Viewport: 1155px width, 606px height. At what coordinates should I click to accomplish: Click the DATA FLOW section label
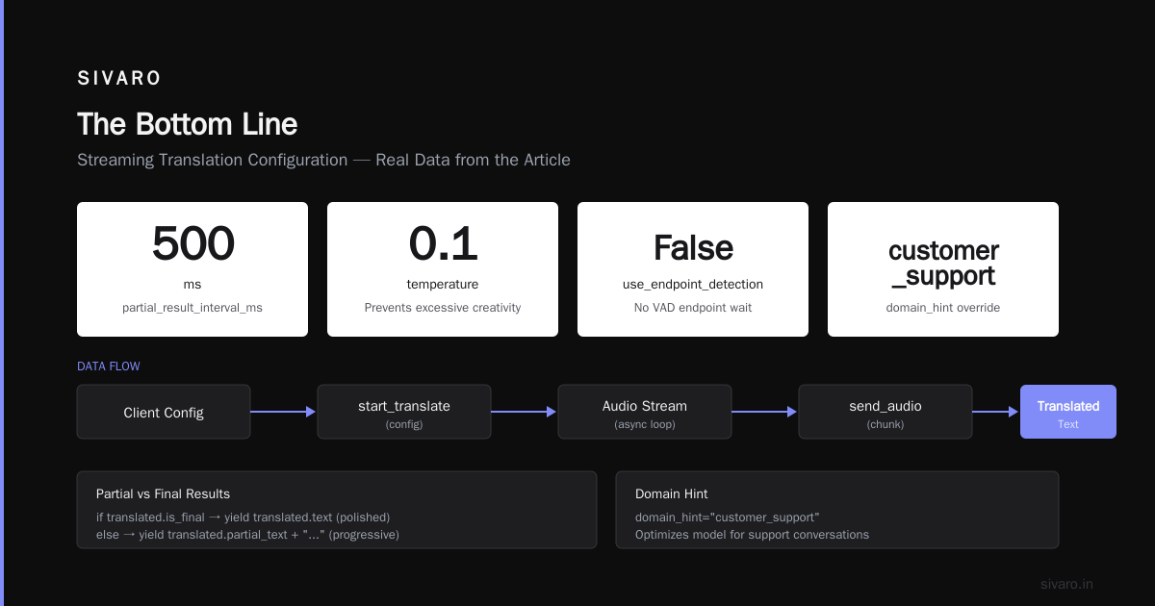[x=109, y=366]
